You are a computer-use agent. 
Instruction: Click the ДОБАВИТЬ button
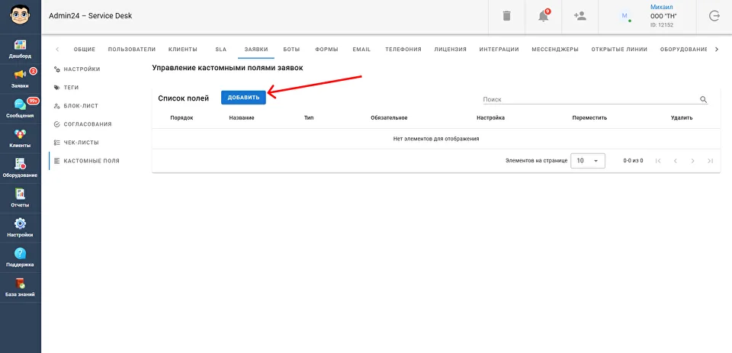point(243,98)
